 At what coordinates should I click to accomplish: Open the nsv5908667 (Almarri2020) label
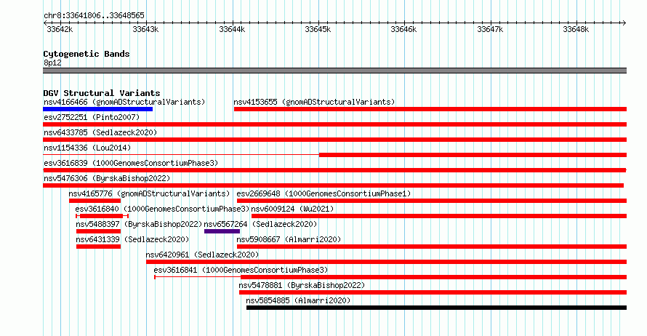click(289, 239)
